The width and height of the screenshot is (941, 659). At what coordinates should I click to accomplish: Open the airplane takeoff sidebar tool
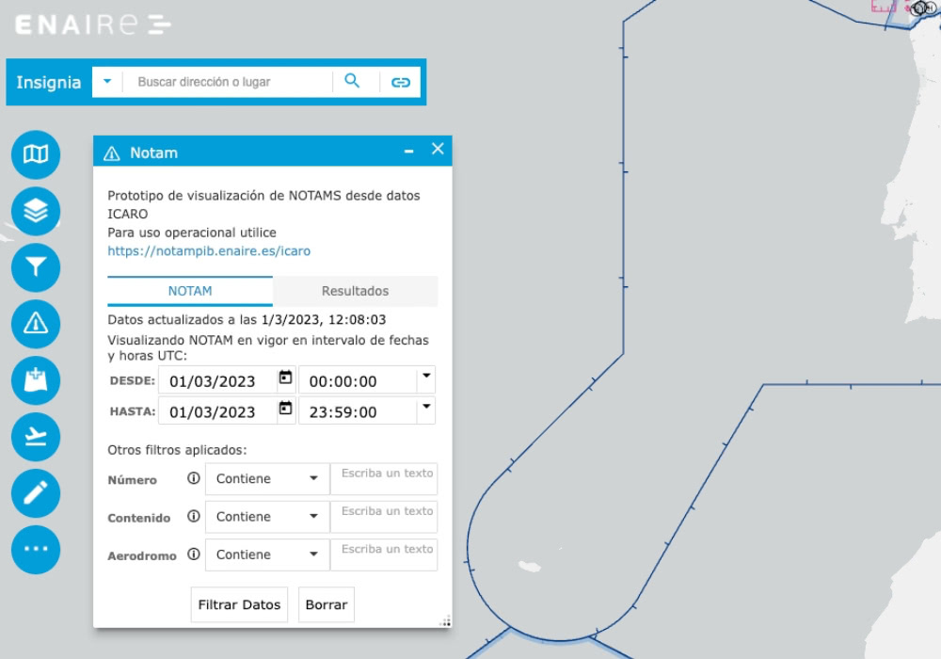pos(36,437)
